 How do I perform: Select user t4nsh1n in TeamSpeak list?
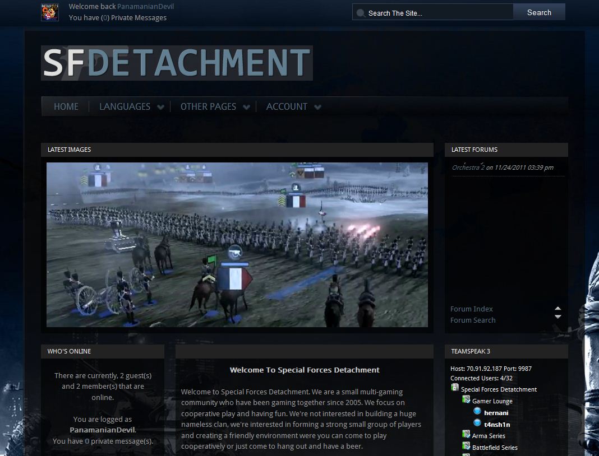497,425
